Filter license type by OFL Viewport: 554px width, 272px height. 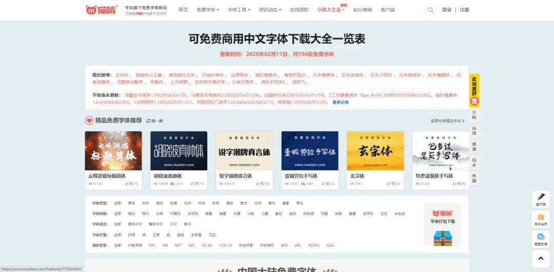[x=152, y=245]
